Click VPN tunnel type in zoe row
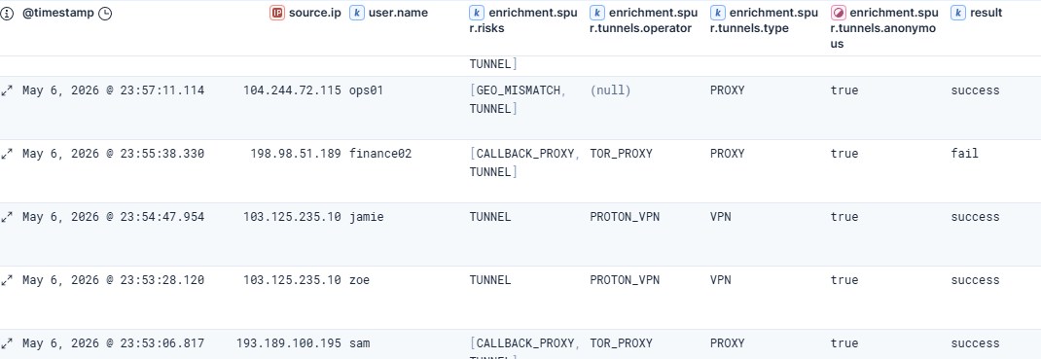The width and height of the screenshot is (1041, 359). [720, 280]
